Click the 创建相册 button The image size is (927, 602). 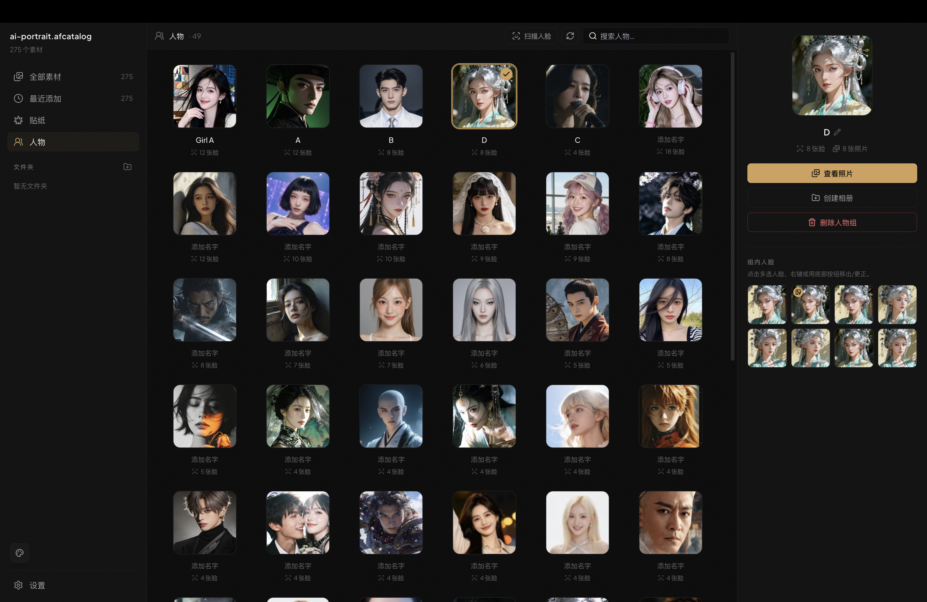[832, 198]
